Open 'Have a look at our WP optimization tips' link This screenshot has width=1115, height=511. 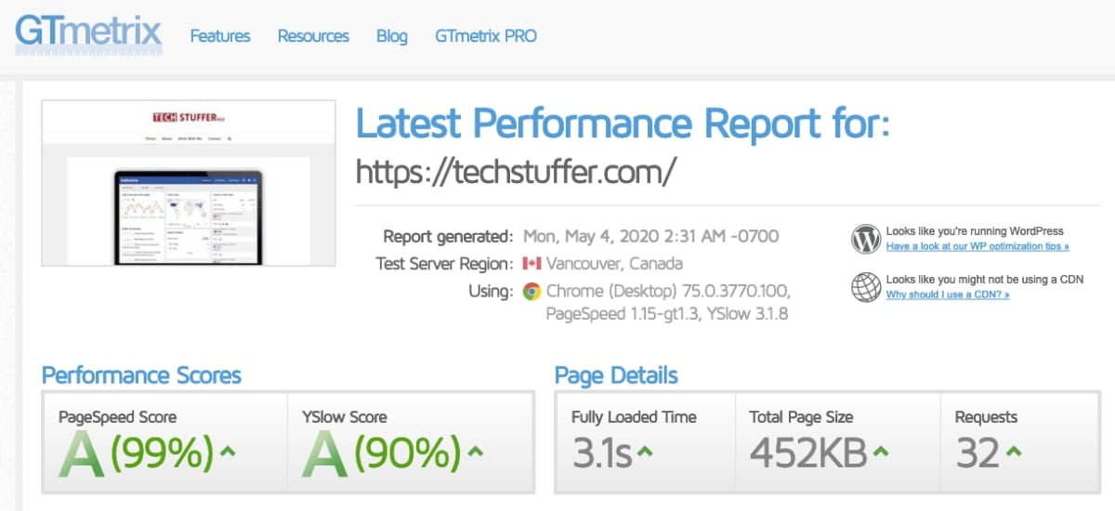977,247
